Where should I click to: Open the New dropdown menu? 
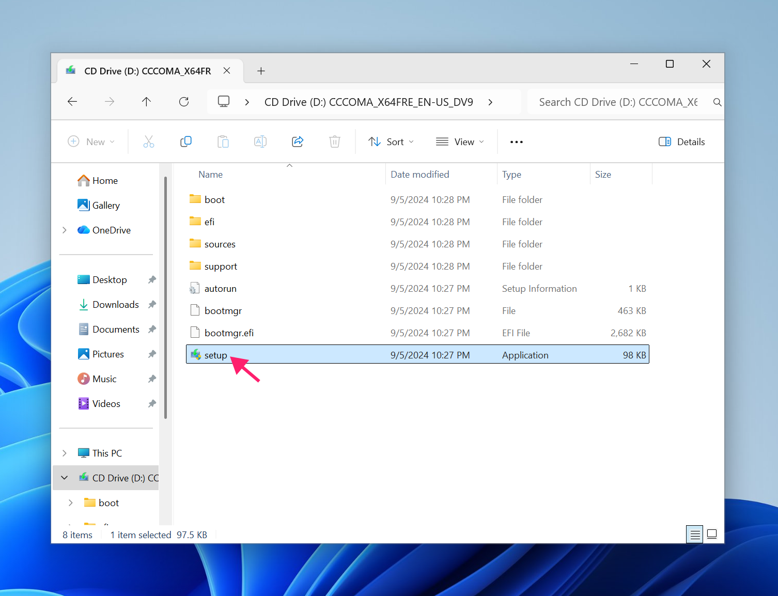tap(91, 142)
